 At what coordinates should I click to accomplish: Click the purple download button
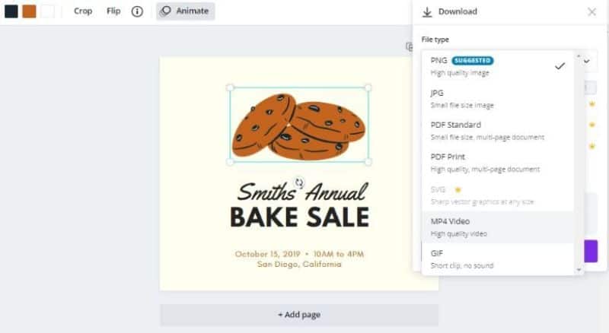click(591, 251)
